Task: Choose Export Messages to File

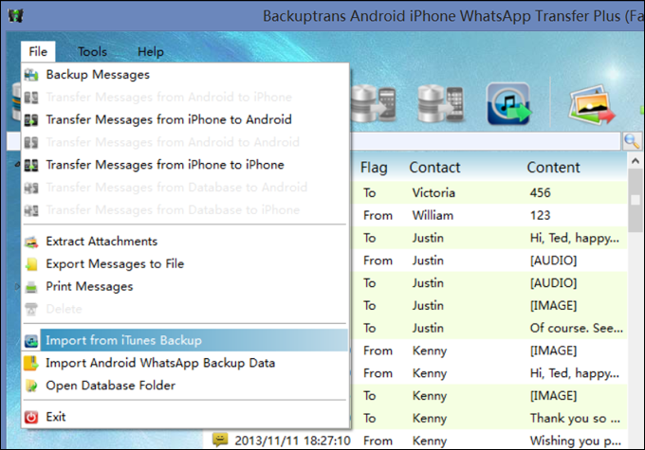Action: [x=185, y=263]
